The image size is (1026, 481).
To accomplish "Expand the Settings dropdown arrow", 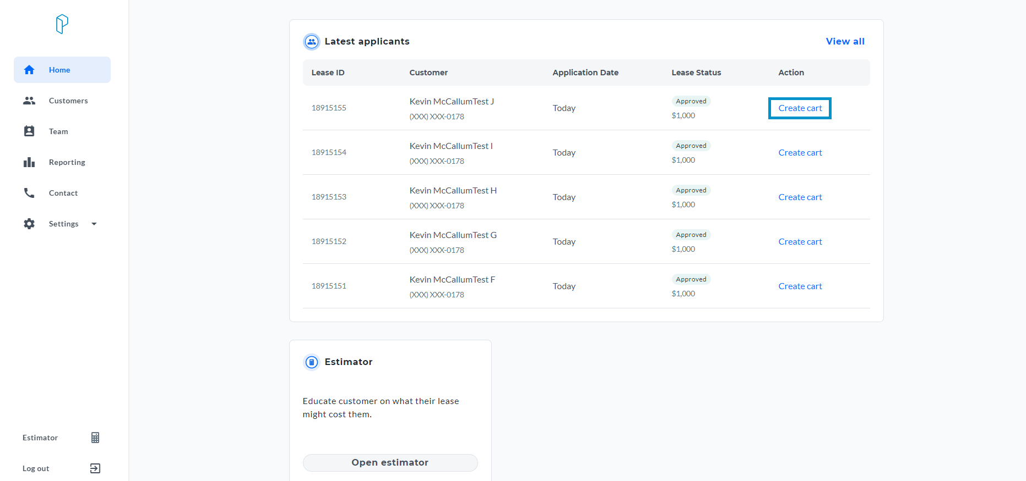I will tap(94, 224).
